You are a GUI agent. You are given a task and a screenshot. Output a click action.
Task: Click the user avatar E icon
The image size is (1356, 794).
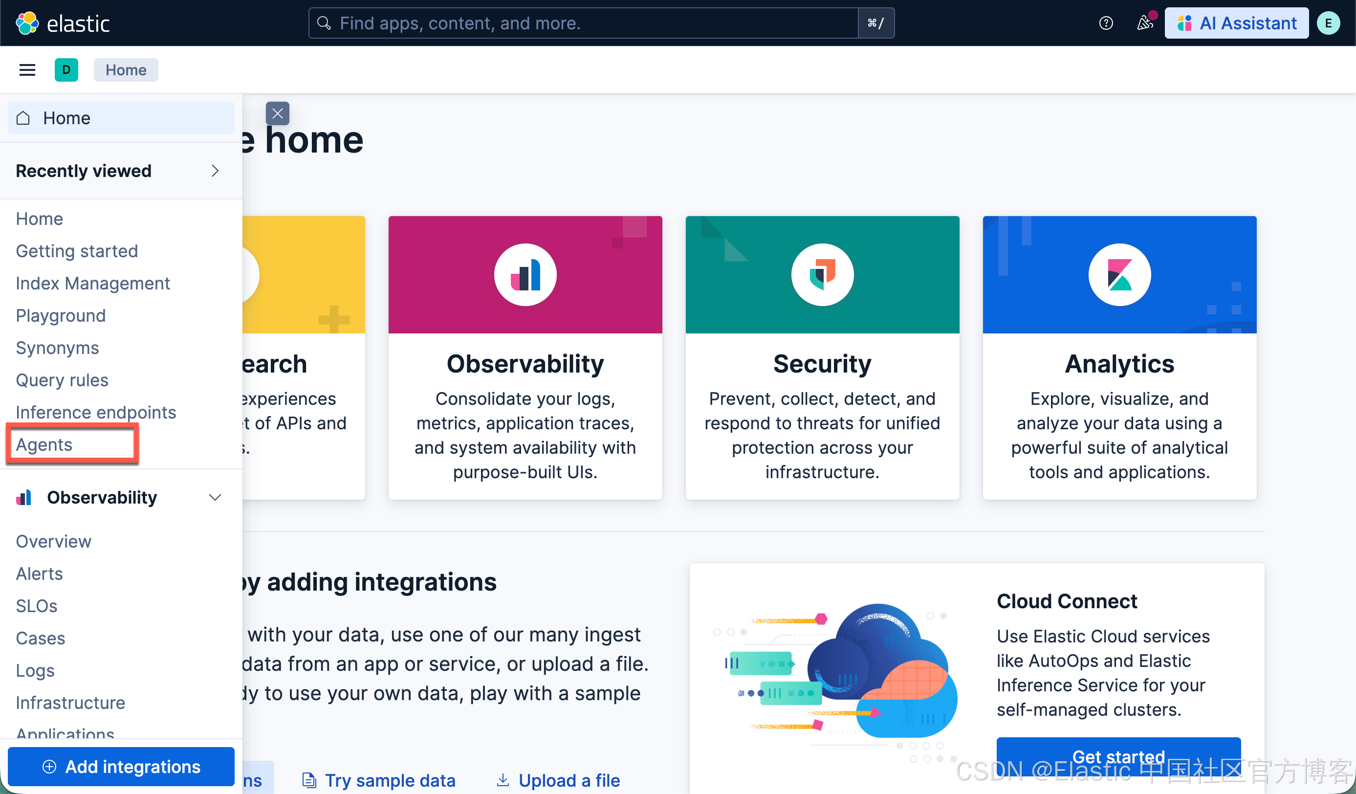(1328, 23)
